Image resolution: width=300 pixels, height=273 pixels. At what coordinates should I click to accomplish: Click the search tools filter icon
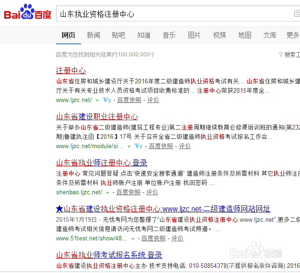coord(281,55)
